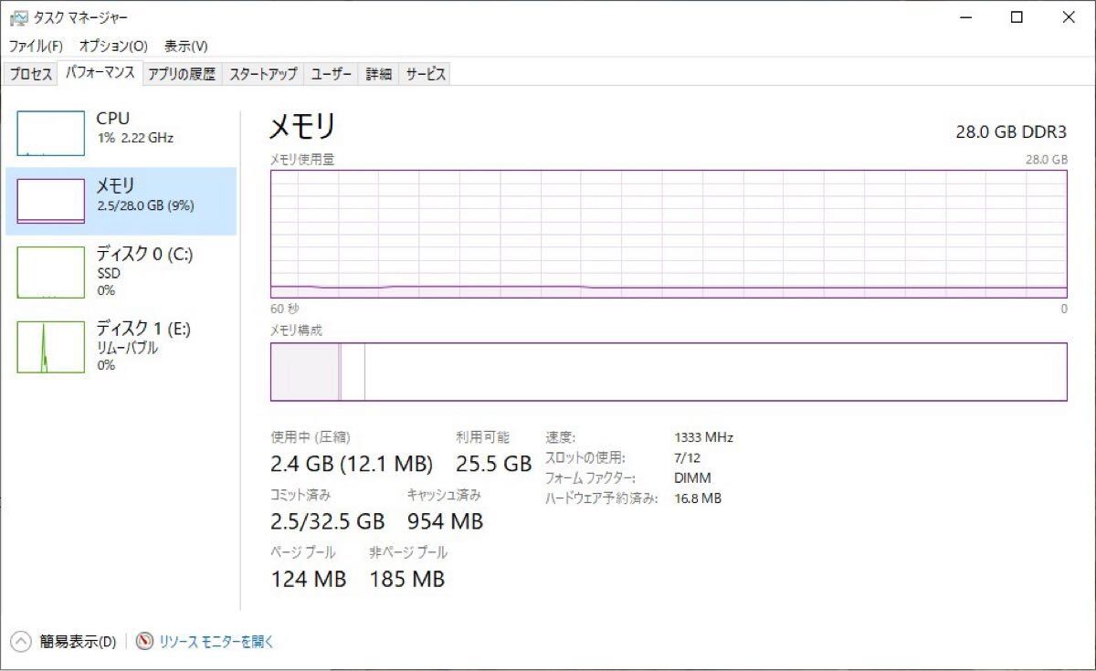Click the 7/12 slots used value
1096x671 pixels.
coord(688,457)
